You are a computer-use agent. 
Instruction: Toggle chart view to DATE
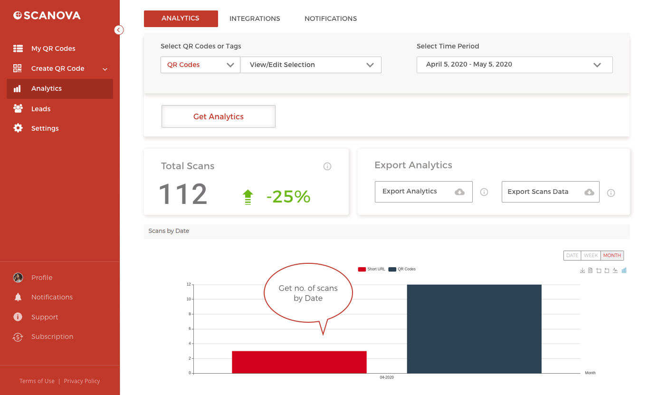572,255
